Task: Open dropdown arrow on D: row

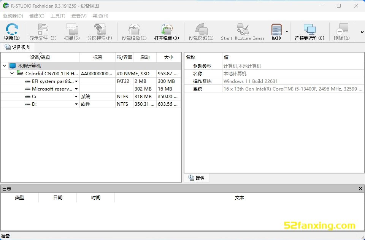Action: pyautogui.click(x=76, y=104)
